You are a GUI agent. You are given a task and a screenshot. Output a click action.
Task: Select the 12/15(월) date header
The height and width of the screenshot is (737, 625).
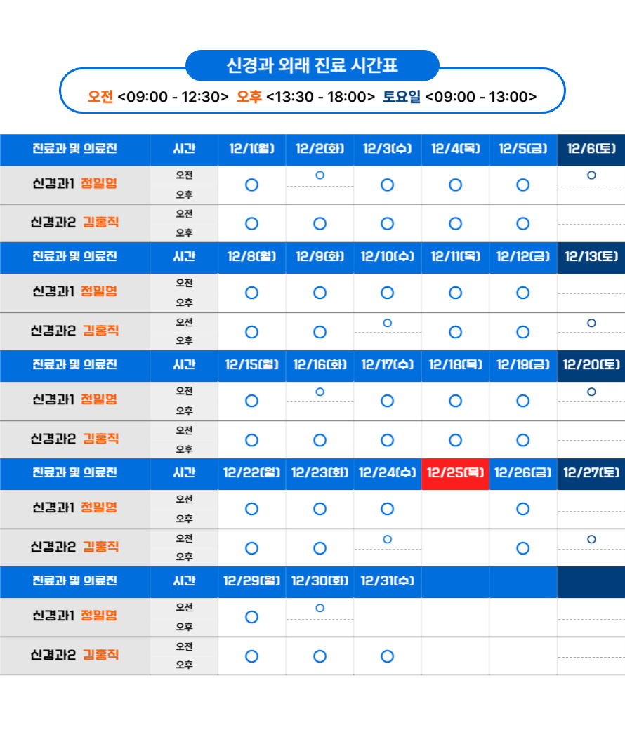(x=251, y=365)
